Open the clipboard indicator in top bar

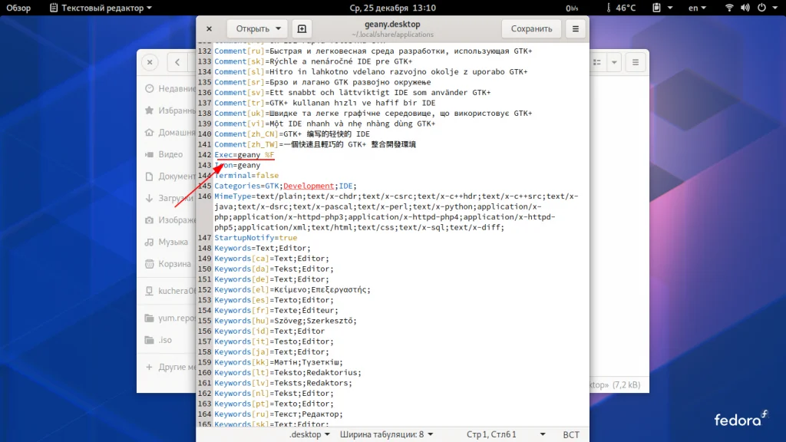click(662, 8)
